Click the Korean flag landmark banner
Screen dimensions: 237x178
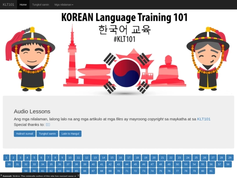tap(125, 59)
